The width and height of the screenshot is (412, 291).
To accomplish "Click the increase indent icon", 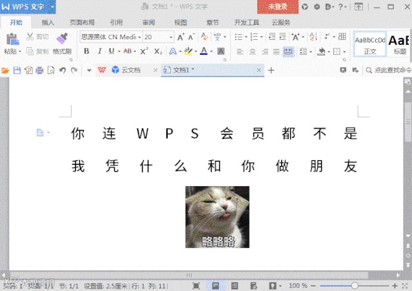I will click(282, 37).
